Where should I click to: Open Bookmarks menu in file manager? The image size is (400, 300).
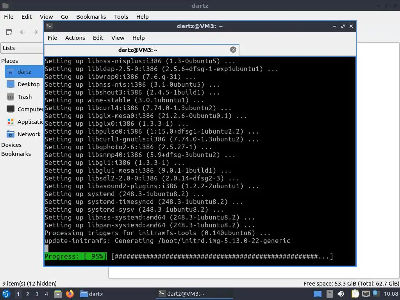(x=91, y=16)
